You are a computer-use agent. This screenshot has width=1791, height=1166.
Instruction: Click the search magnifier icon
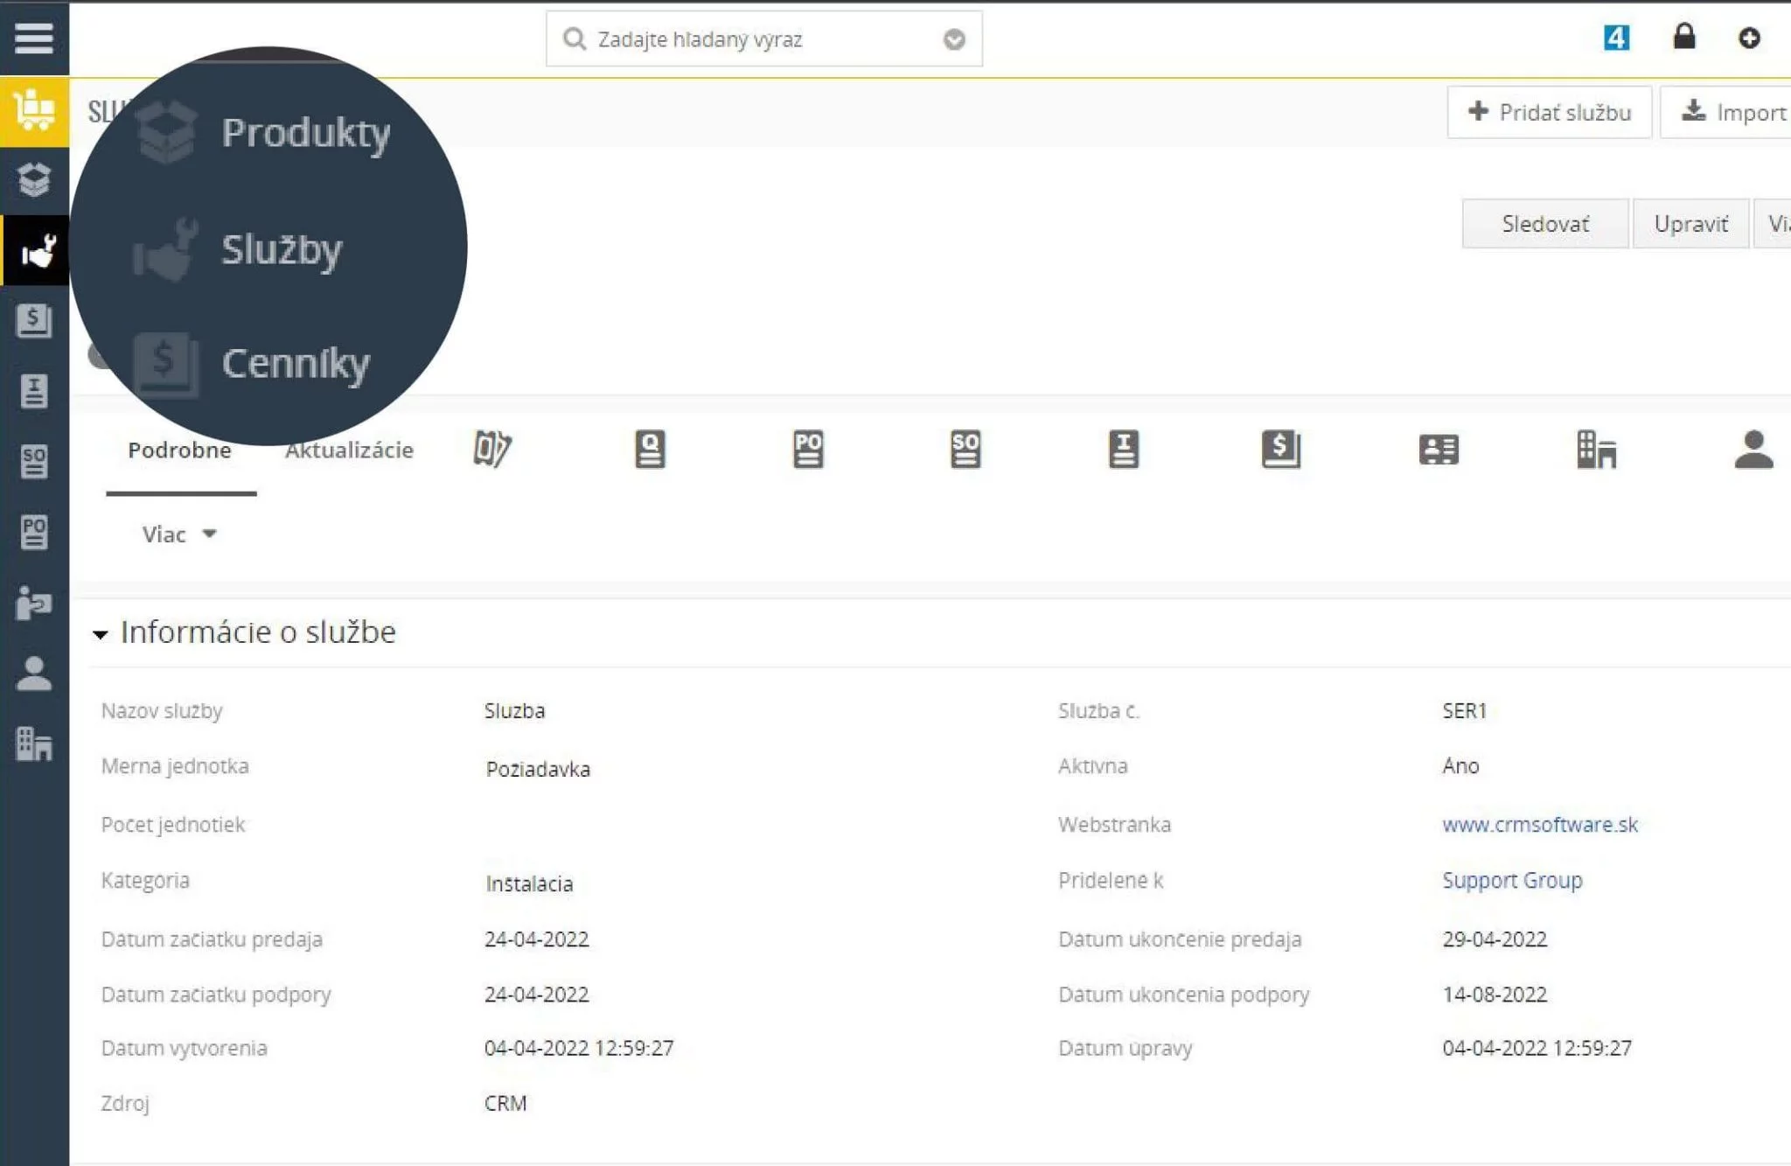[574, 38]
